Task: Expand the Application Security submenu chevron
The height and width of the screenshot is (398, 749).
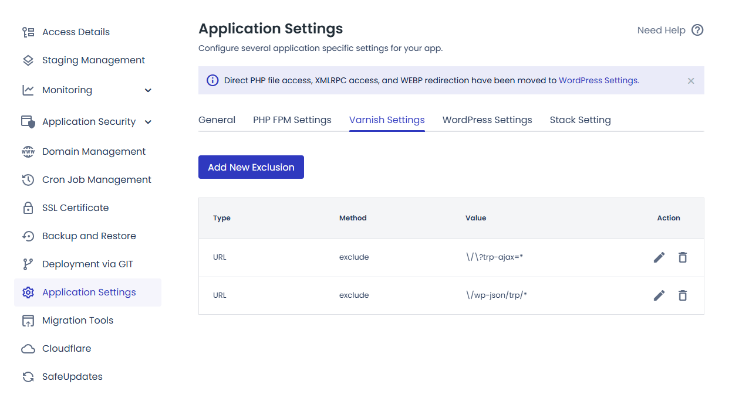Action: click(148, 122)
